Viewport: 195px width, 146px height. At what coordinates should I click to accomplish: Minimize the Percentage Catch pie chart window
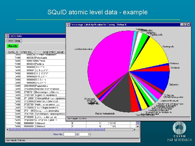(182, 25)
